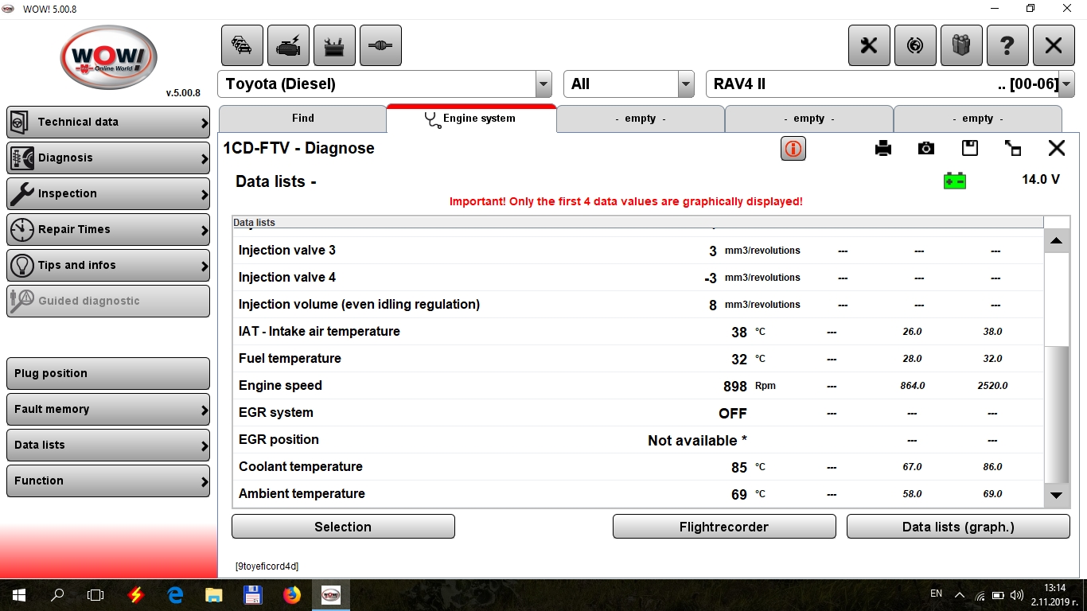Click the data list scroll up arrow
The image size is (1087, 611).
[x=1057, y=240]
